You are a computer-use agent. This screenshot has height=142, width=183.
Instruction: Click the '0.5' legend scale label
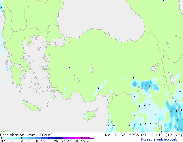tap(10, 141)
